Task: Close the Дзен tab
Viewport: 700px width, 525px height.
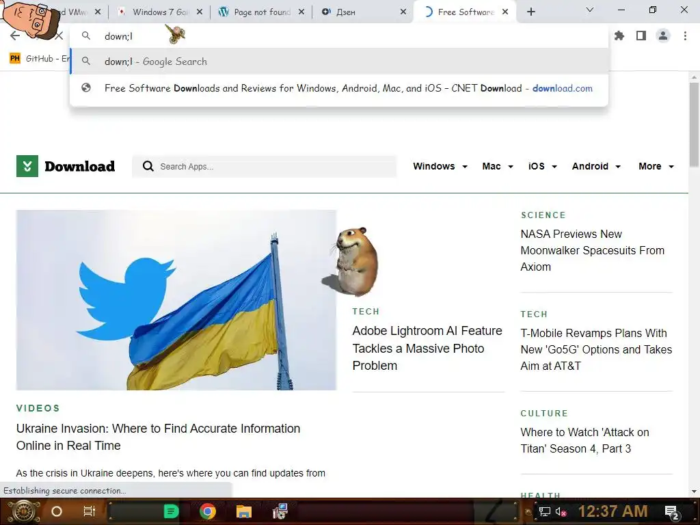Action: tap(403, 12)
